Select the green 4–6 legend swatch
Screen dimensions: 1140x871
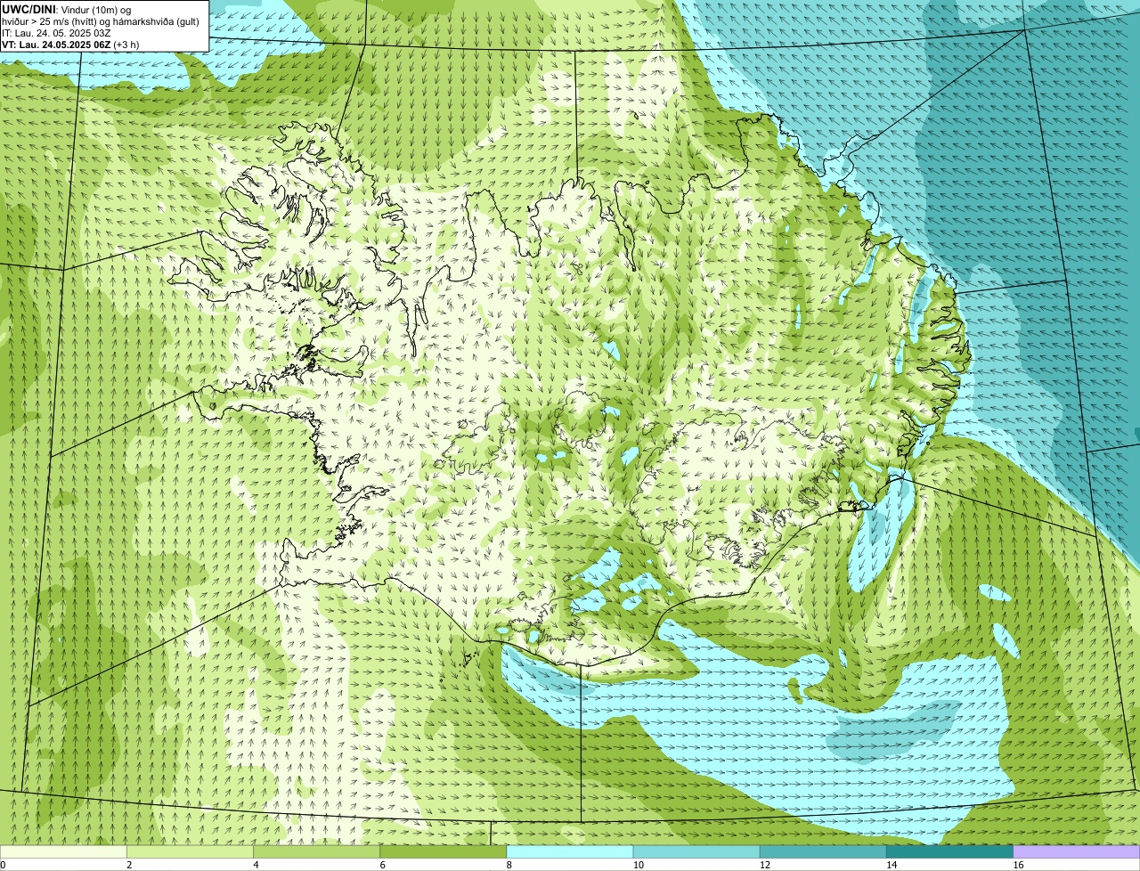point(316,852)
